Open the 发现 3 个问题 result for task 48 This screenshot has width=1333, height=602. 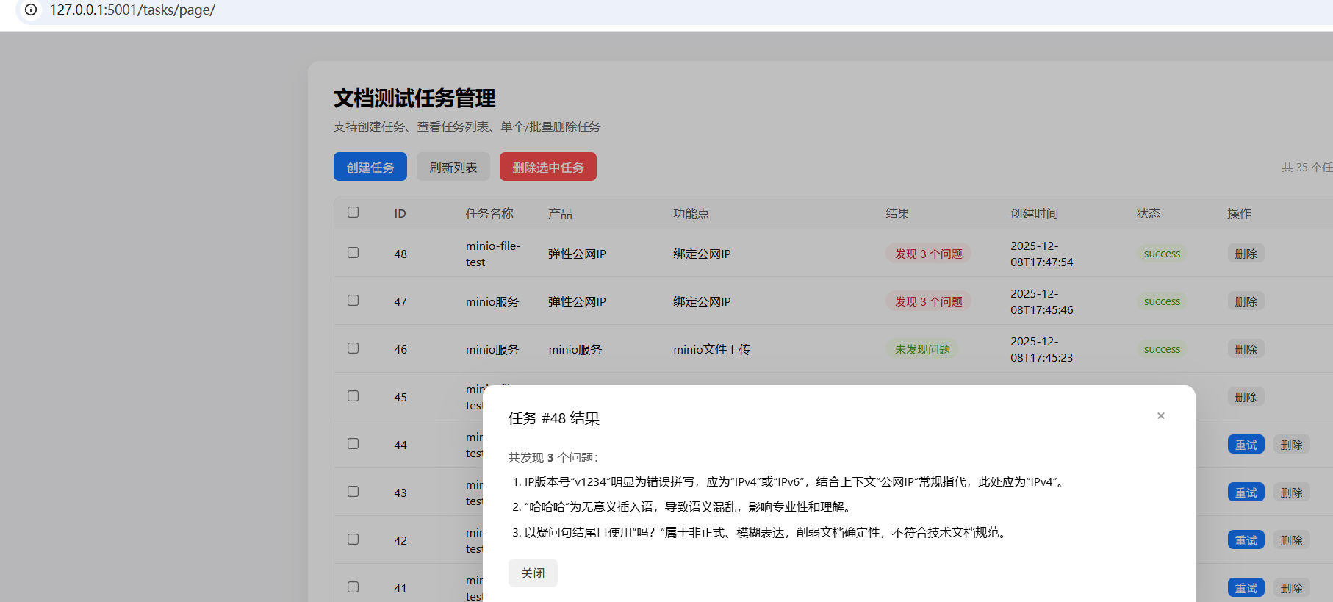click(928, 254)
